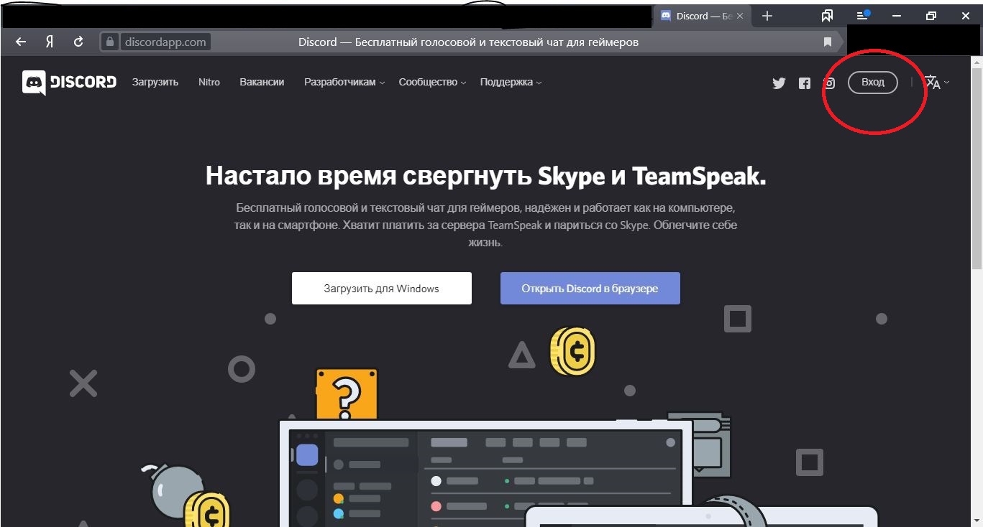Expand the Поддержка dropdown menu
The height and width of the screenshot is (527, 983).
pos(511,82)
